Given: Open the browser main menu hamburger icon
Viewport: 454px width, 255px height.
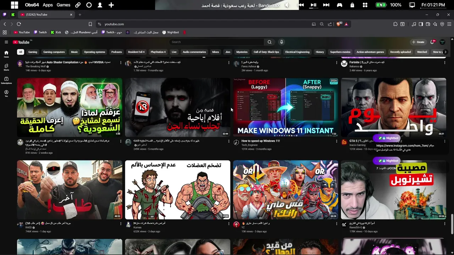Looking at the screenshot, I should [x=449, y=24].
